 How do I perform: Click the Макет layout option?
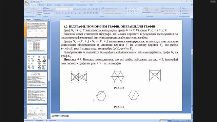coord(47,8)
